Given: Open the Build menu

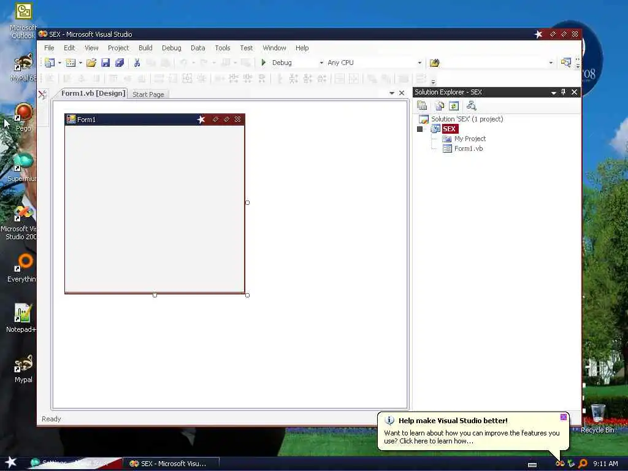Looking at the screenshot, I should (145, 48).
